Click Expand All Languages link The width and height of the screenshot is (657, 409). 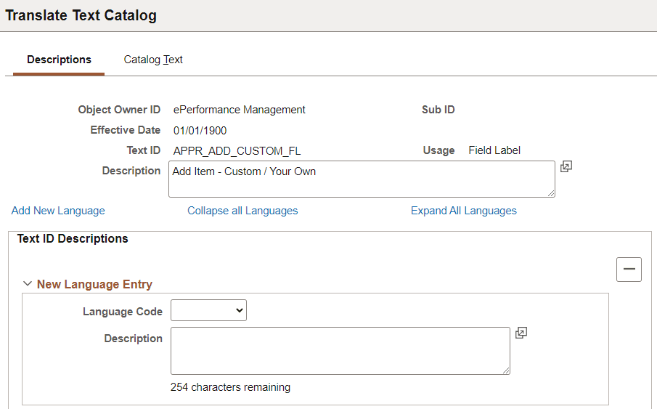coord(464,211)
